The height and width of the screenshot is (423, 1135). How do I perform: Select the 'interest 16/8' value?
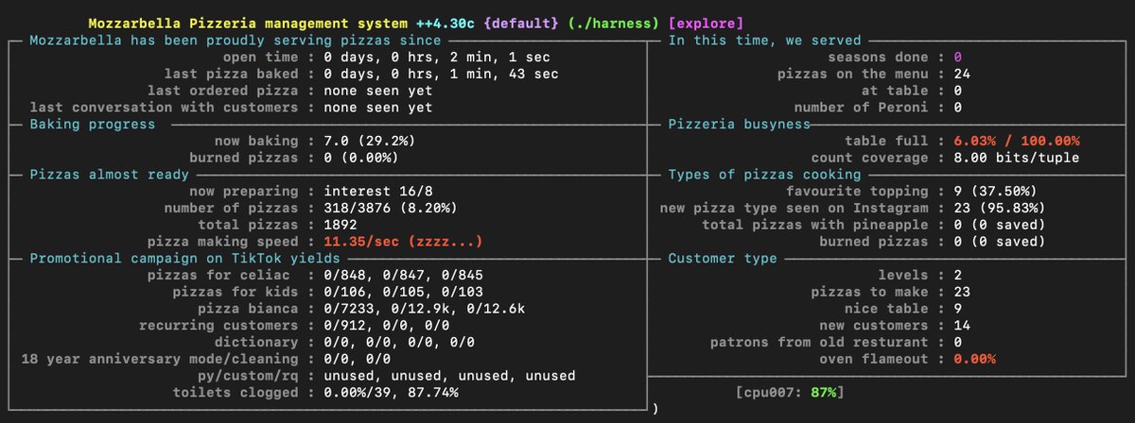(x=376, y=192)
